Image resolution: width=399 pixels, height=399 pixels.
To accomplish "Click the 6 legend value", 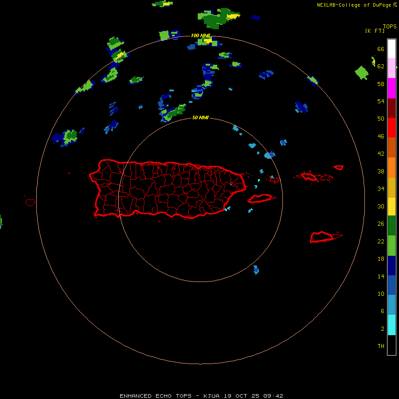I will [x=382, y=311].
